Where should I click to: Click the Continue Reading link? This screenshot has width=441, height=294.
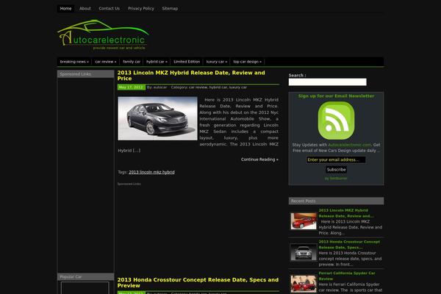(x=259, y=159)
